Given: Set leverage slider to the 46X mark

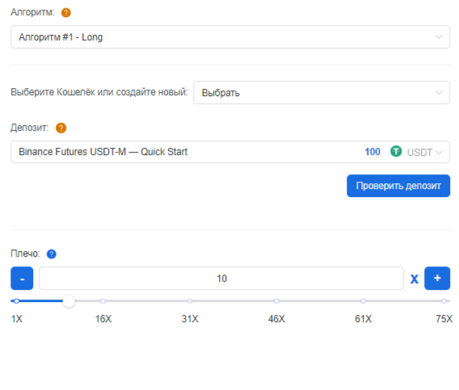Looking at the screenshot, I should [276, 301].
